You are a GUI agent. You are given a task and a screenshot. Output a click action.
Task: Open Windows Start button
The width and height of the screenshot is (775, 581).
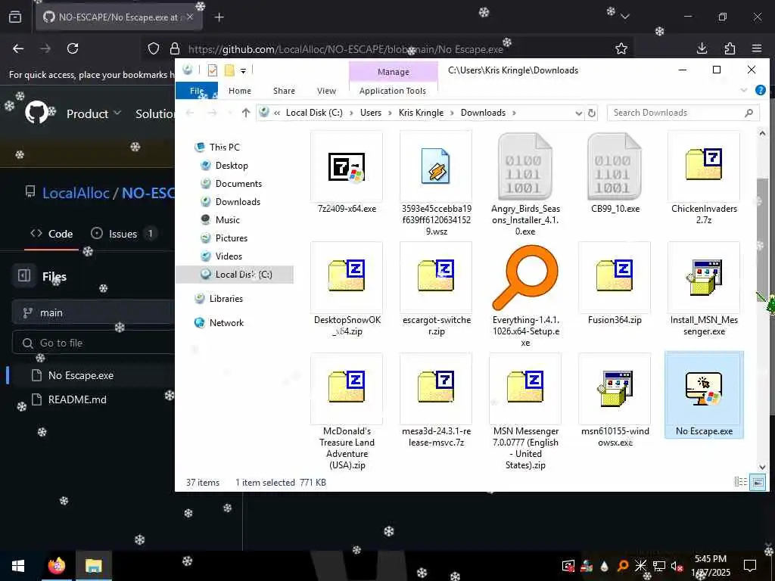pyautogui.click(x=18, y=566)
